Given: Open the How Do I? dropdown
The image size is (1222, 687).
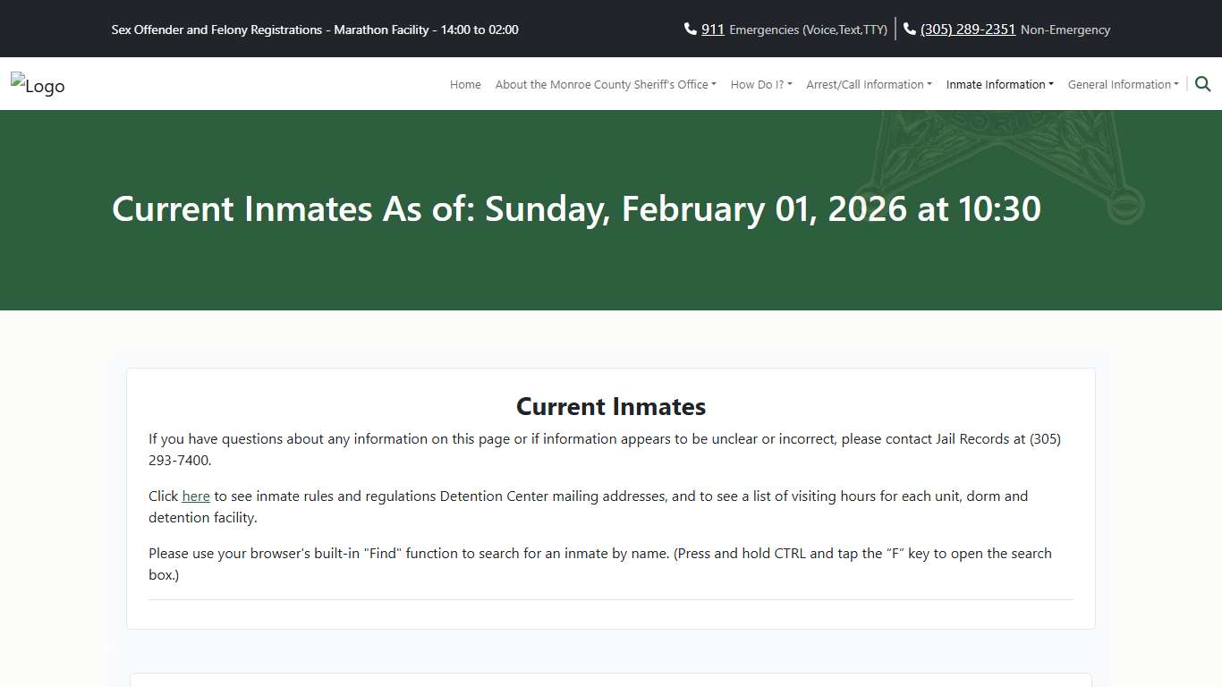Looking at the screenshot, I should [x=760, y=84].
